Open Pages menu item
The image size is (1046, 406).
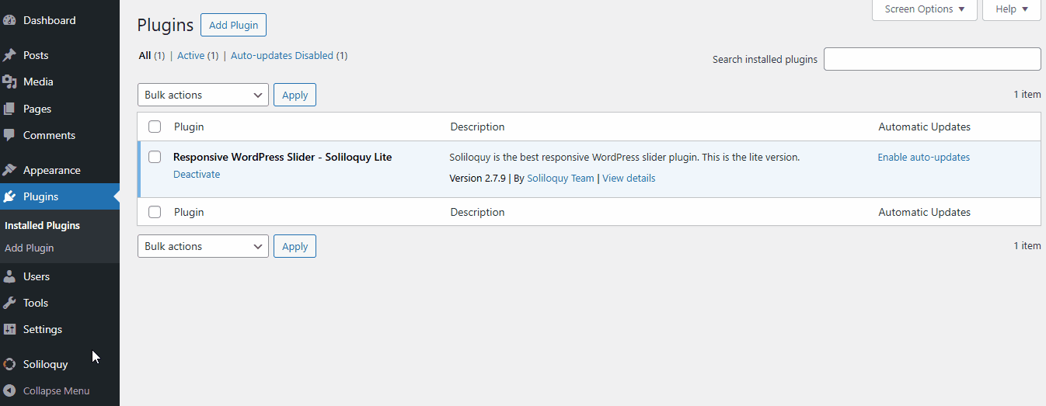point(60,109)
